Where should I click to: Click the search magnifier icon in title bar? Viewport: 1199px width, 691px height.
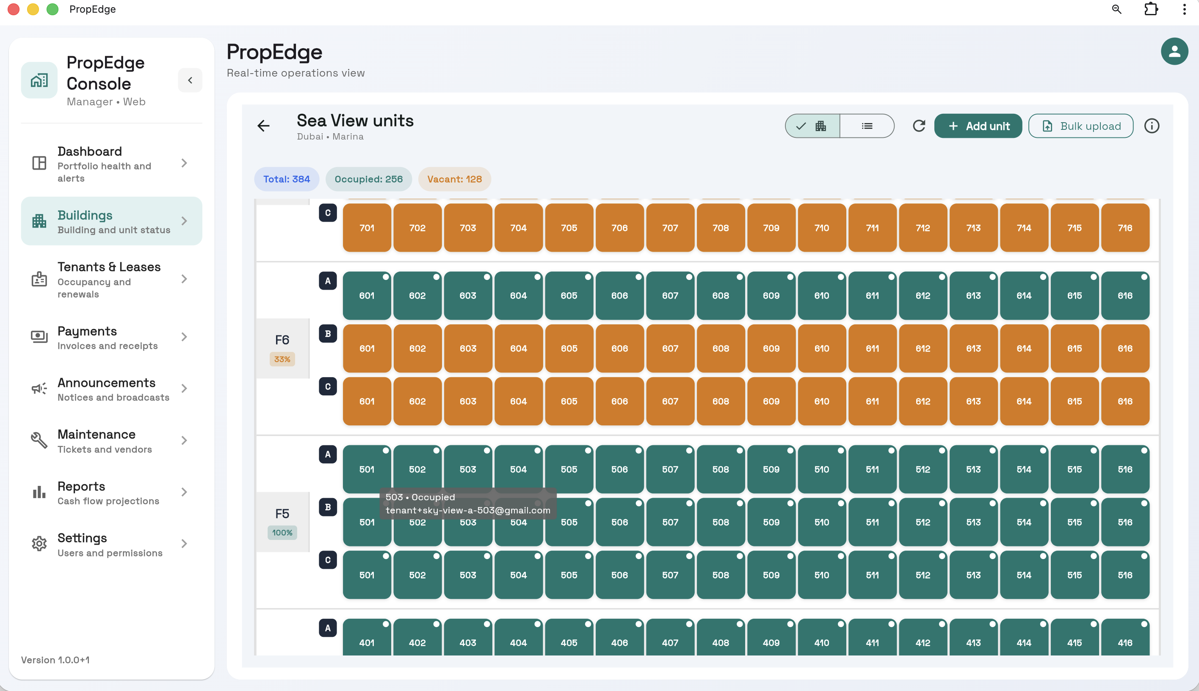click(x=1116, y=9)
